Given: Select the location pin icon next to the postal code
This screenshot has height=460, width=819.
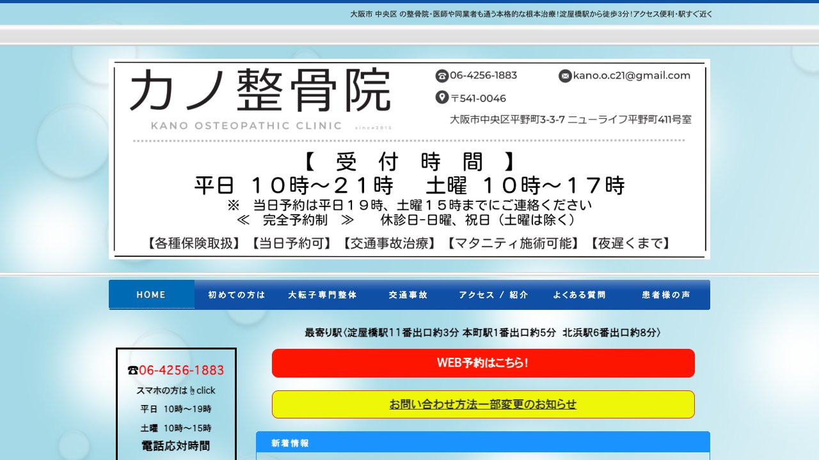Looking at the screenshot, I should (442, 98).
